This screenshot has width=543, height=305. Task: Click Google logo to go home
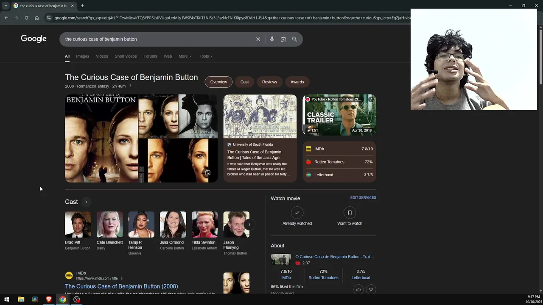tap(34, 39)
